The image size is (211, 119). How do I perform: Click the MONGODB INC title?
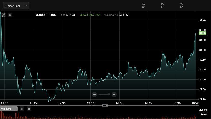pyautogui.click(x=46, y=15)
